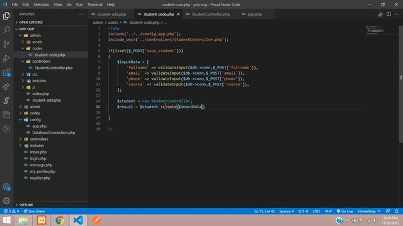The image size is (403, 226).
Task: Open the Accounts icon in activity bar
Action: tap(6, 187)
